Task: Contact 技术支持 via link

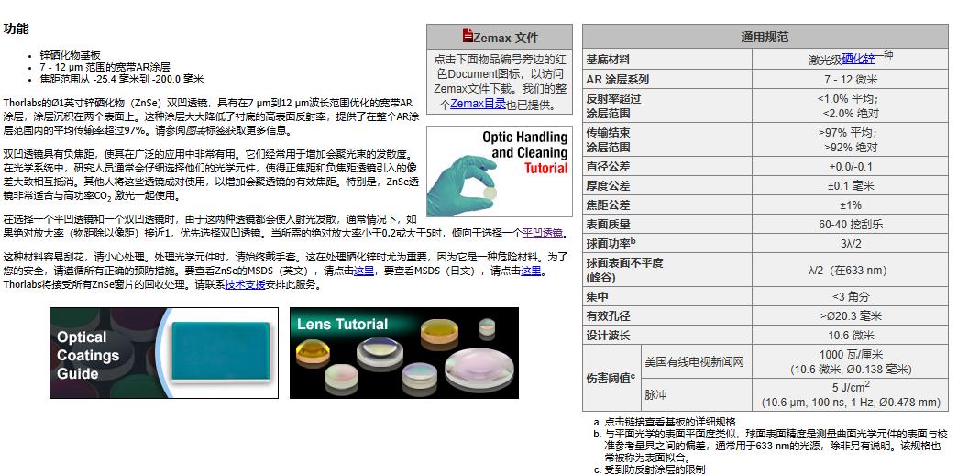Action: [x=245, y=284]
